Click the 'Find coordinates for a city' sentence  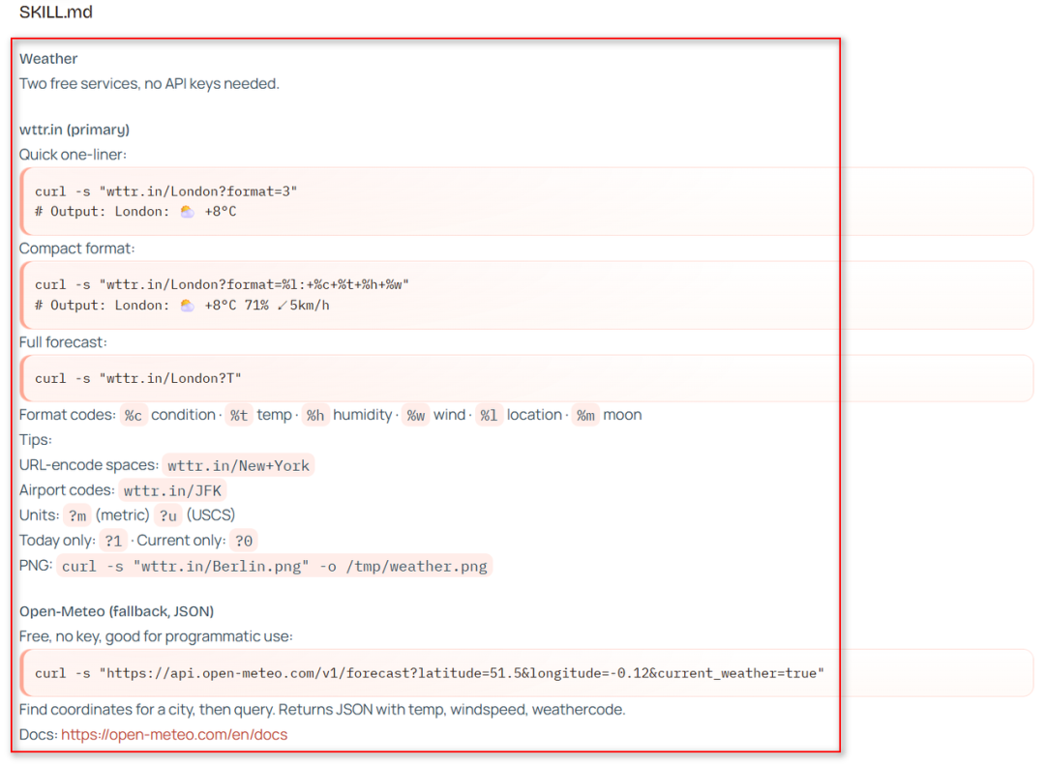(x=322, y=710)
